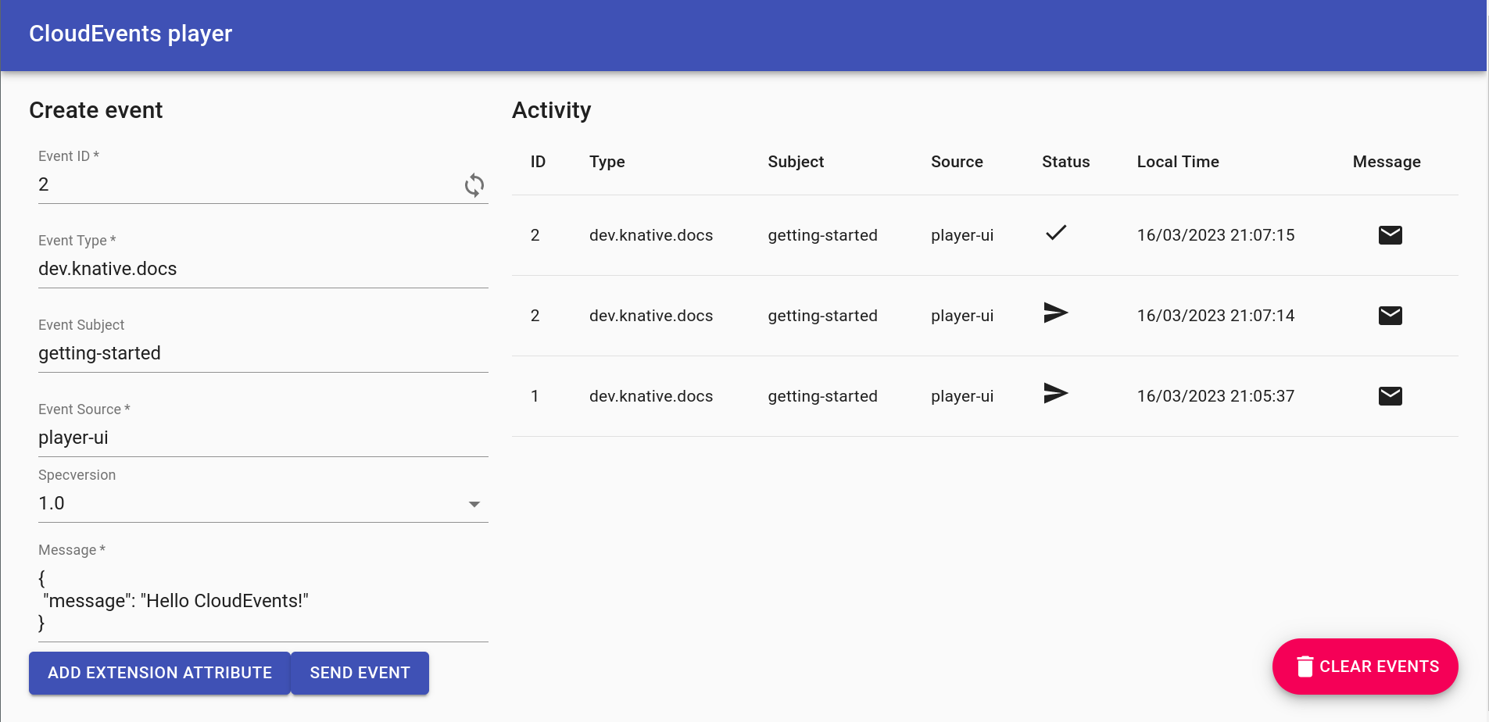Open the Specversion dropdown
Image resolution: width=1489 pixels, height=722 pixels.
263,502
